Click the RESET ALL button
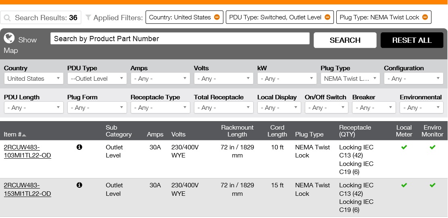448x218 pixels. coord(412,40)
